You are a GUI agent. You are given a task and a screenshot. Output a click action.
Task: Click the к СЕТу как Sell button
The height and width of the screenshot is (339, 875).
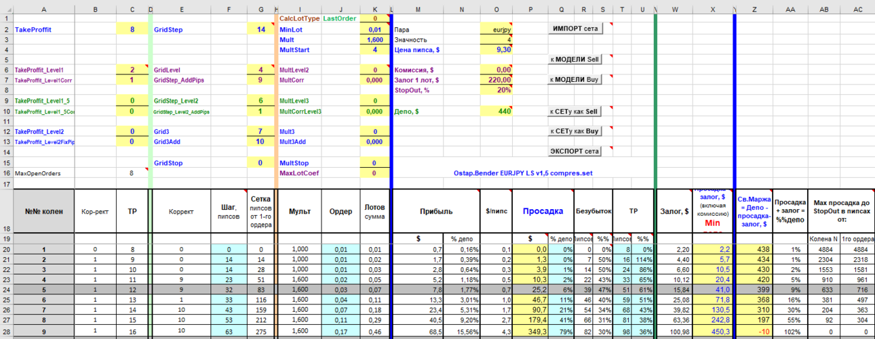click(x=575, y=111)
